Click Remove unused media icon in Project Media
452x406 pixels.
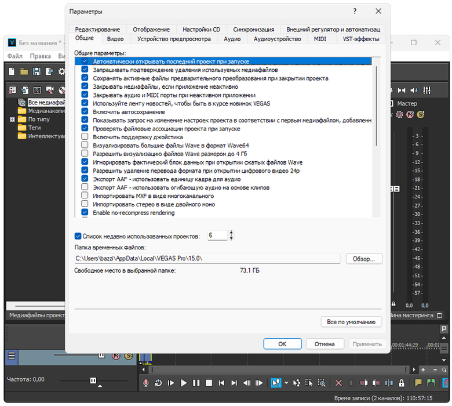(x=12, y=90)
